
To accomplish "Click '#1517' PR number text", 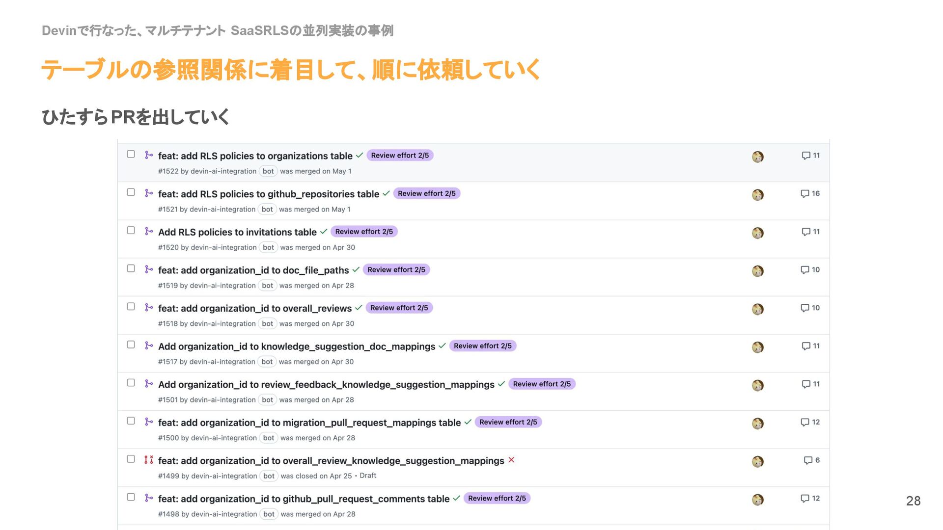I will point(167,362).
